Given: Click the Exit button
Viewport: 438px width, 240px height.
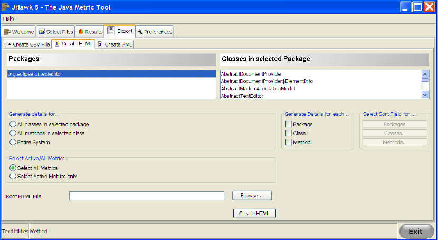Looking at the screenshot, I should [416, 232].
